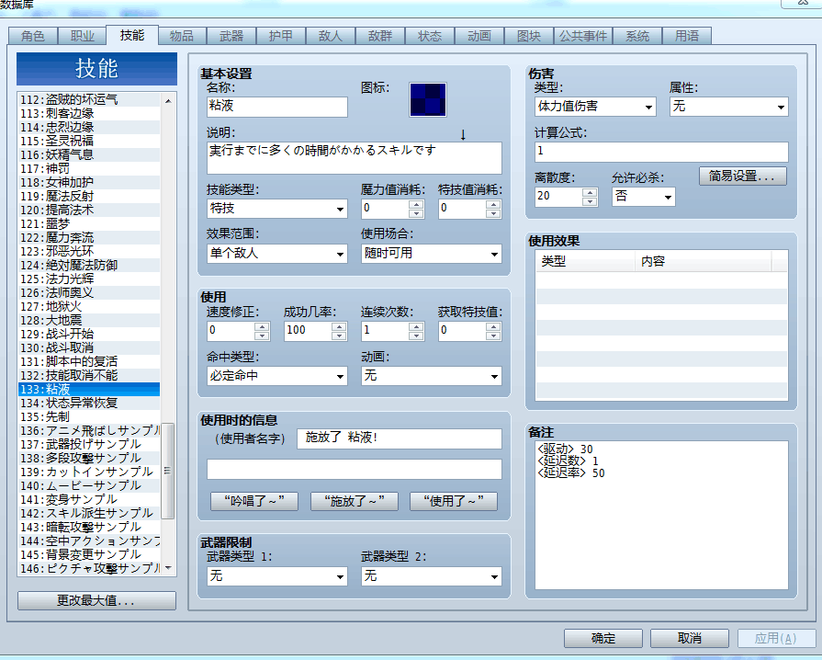Viewport: 822px width, 660px height.
Task: Click the skill list scroll down arrow
Action: point(168,568)
